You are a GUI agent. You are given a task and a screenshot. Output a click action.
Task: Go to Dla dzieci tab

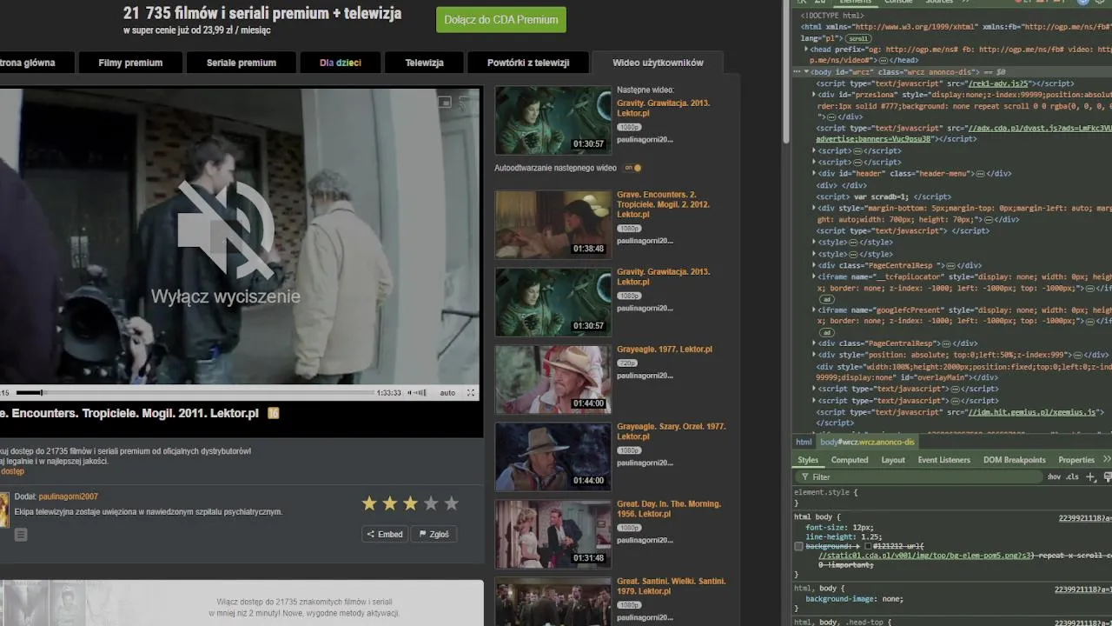click(341, 63)
